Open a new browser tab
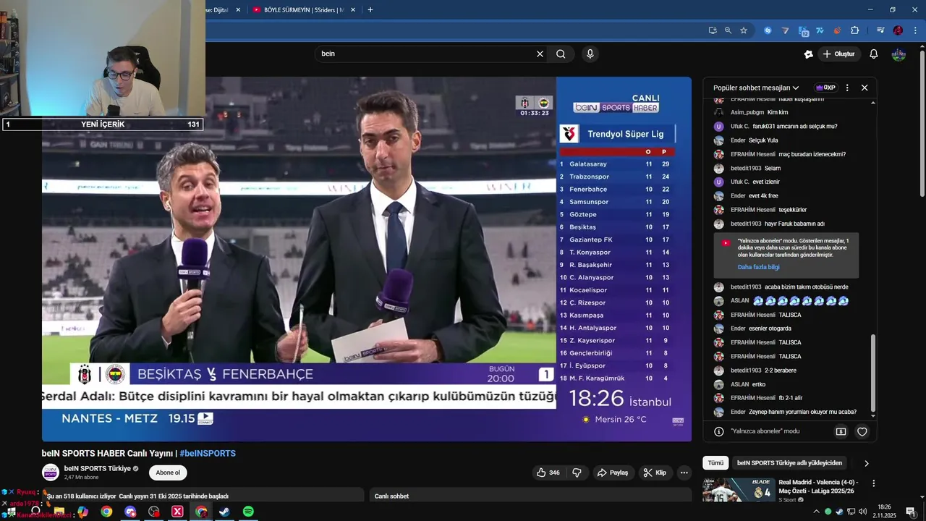 (370, 9)
